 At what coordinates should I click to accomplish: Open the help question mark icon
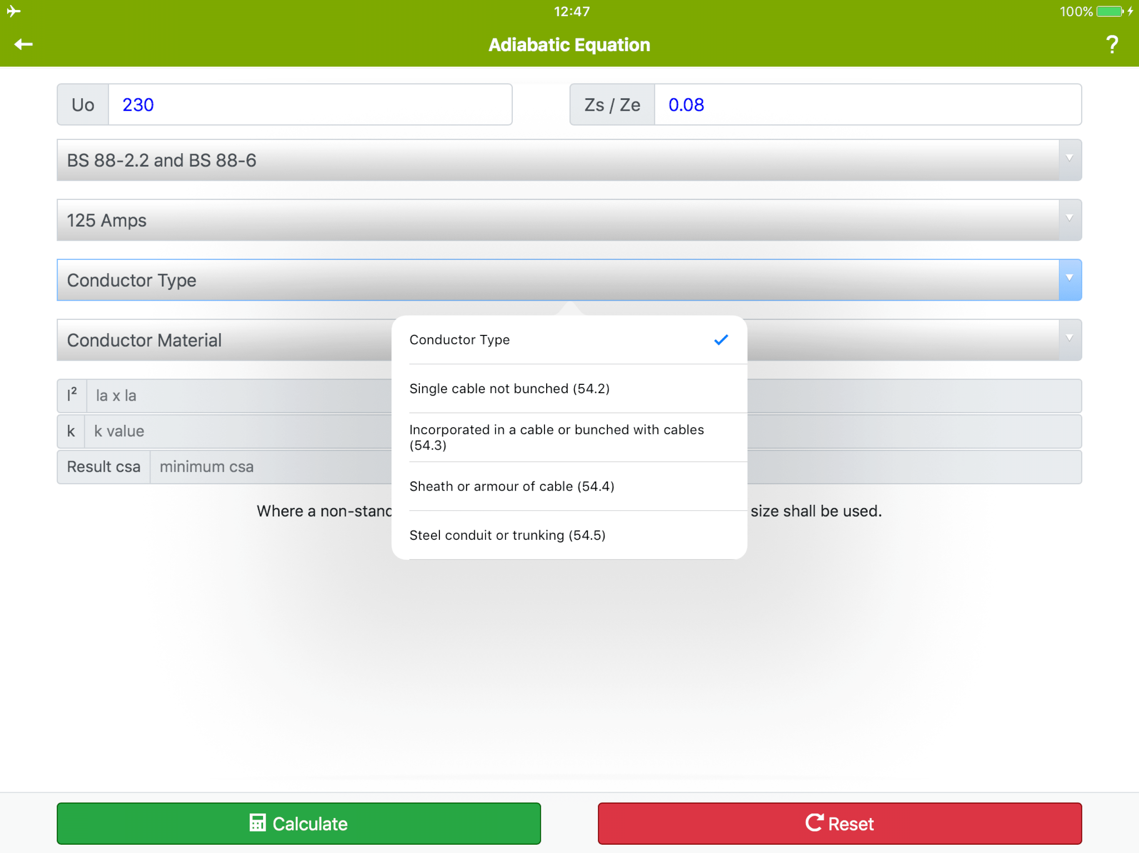1112,45
